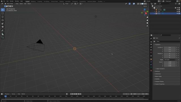The image size is (181, 102).
Task: Select the Transform tool
Action: tap(3, 27)
